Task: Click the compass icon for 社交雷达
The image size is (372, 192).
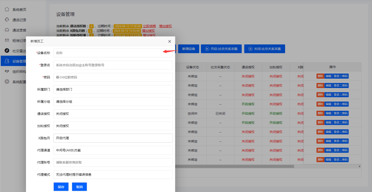Action: 7,51
